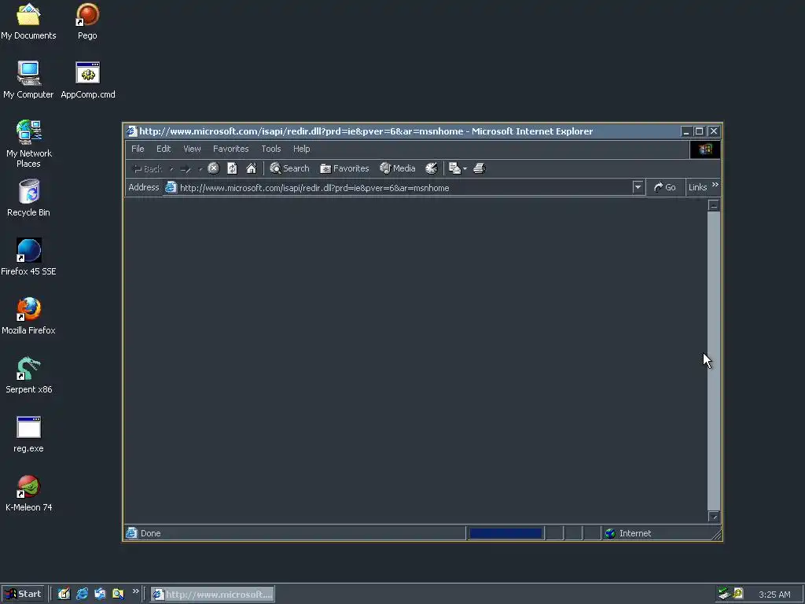
Task: Open the Help menu
Action: click(x=301, y=149)
